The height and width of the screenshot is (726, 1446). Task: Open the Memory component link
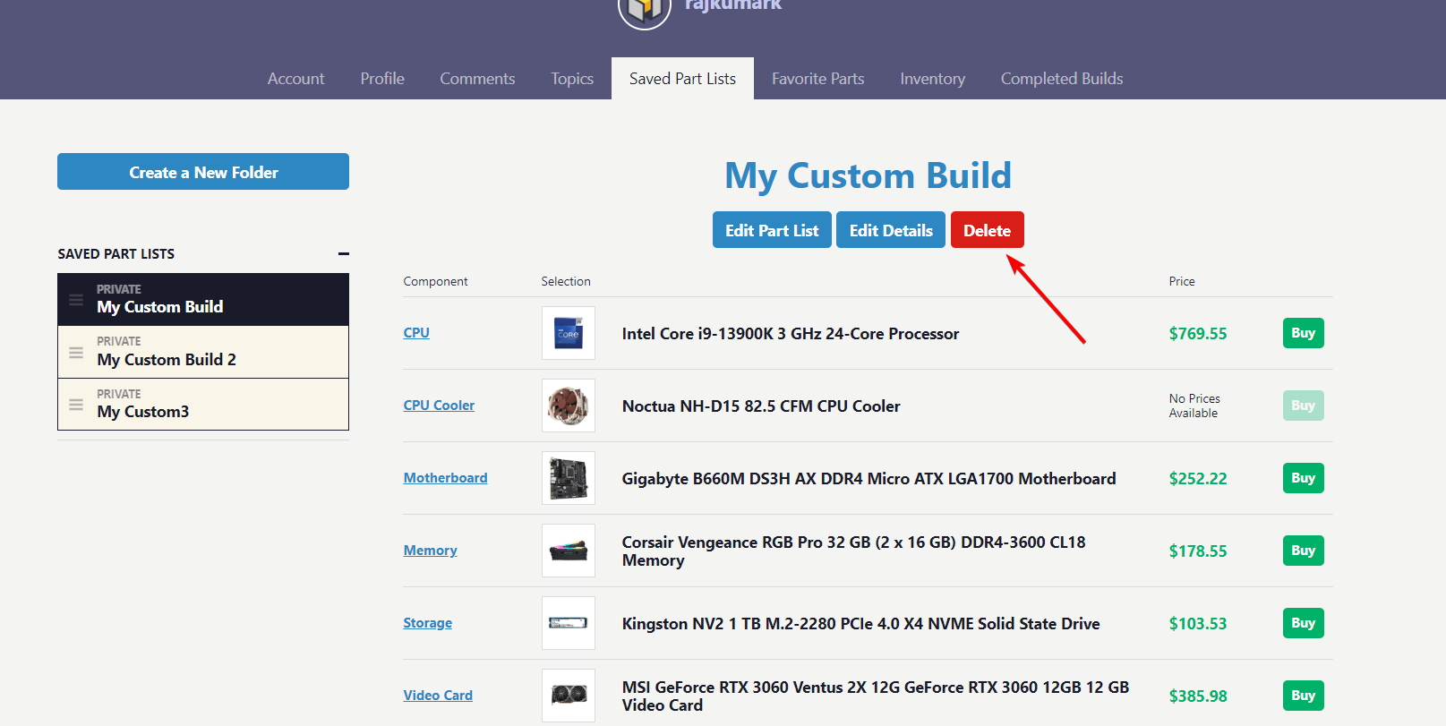(x=430, y=551)
